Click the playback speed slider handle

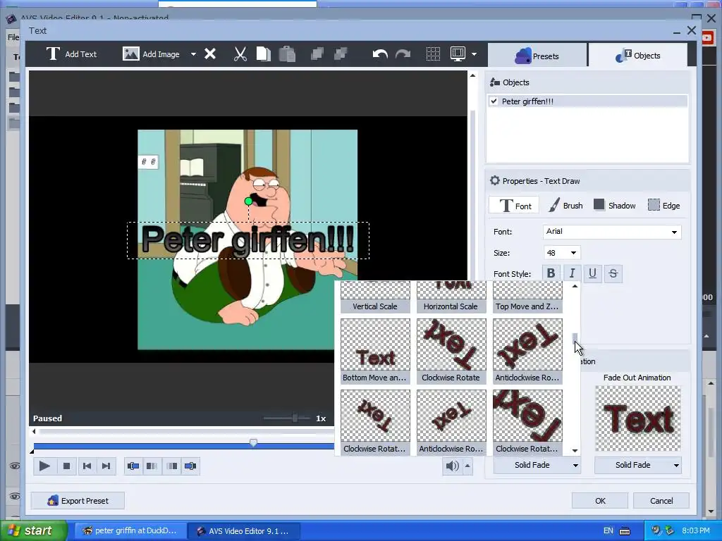[295, 418]
